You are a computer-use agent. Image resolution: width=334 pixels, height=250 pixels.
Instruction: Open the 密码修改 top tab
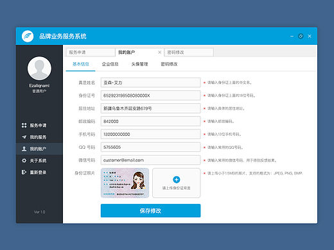(189, 53)
